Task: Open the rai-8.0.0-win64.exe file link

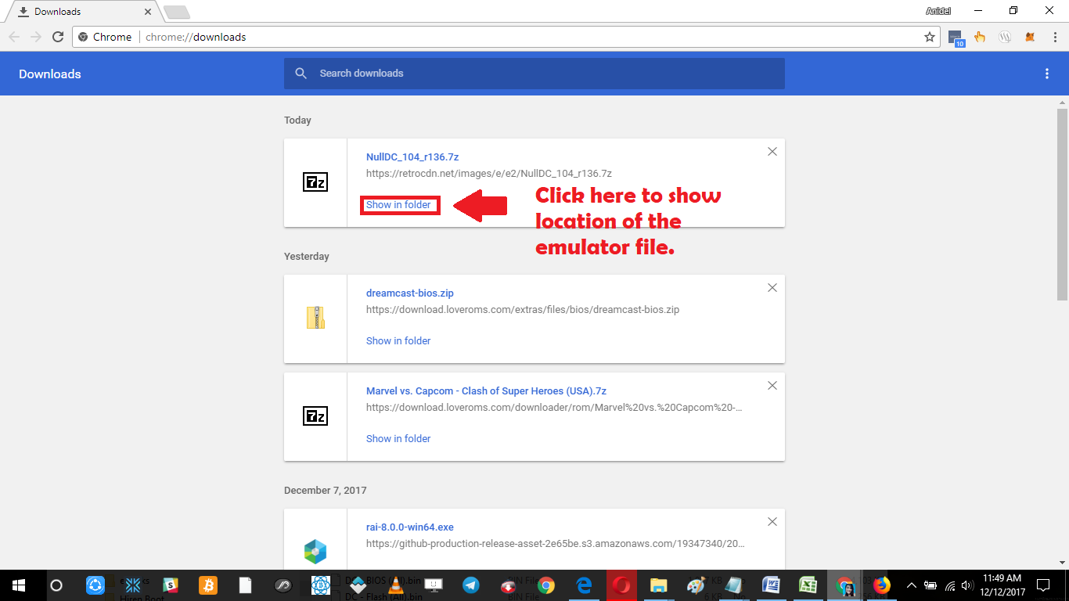Action: pos(410,527)
